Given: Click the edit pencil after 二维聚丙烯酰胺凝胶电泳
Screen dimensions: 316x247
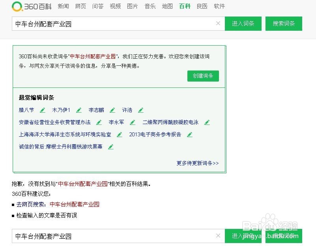Looking at the screenshot, I should pyautogui.click(x=207, y=123).
